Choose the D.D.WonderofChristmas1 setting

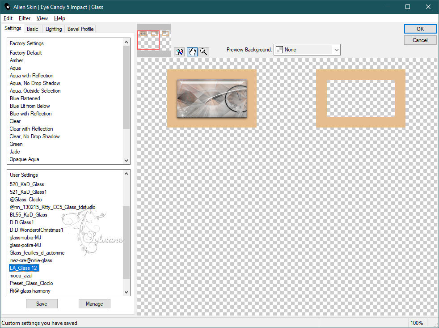(37, 230)
